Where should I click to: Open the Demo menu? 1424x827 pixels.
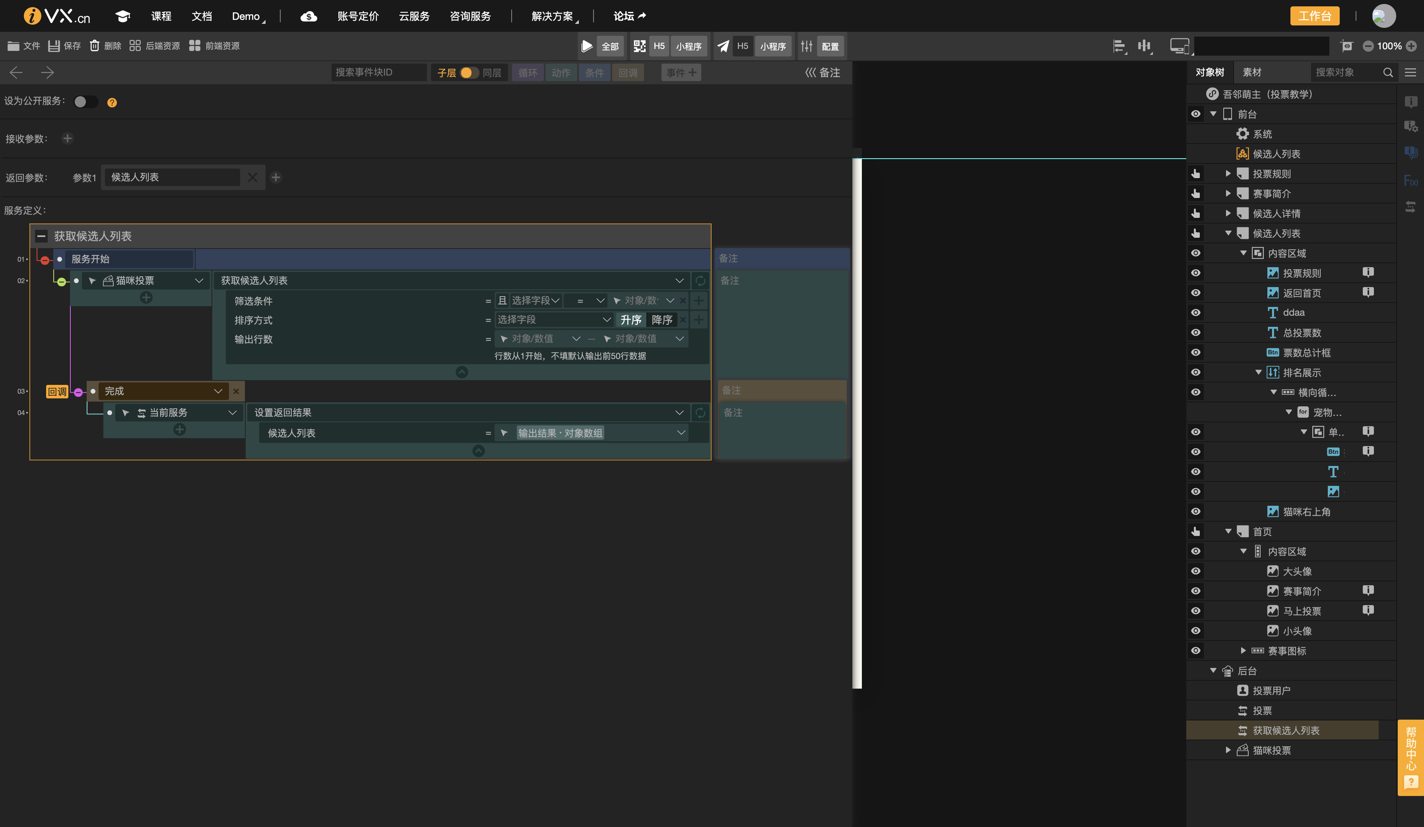pyautogui.click(x=246, y=16)
